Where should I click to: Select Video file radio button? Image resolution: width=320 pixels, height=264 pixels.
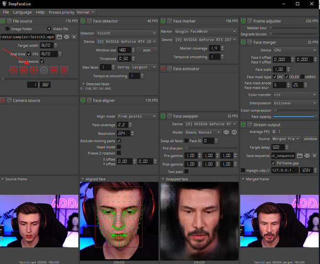point(49,29)
